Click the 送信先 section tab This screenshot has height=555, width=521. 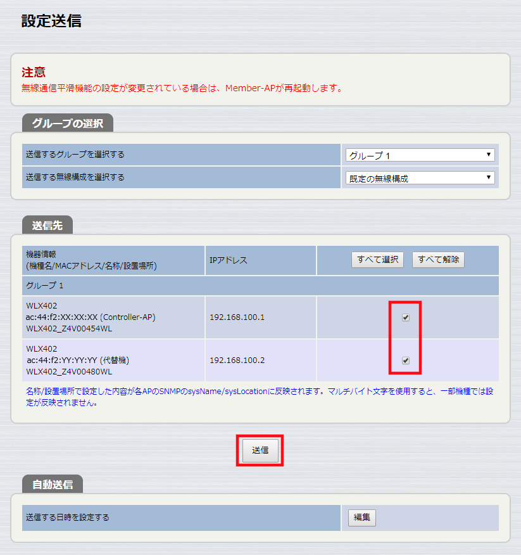tap(47, 225)
